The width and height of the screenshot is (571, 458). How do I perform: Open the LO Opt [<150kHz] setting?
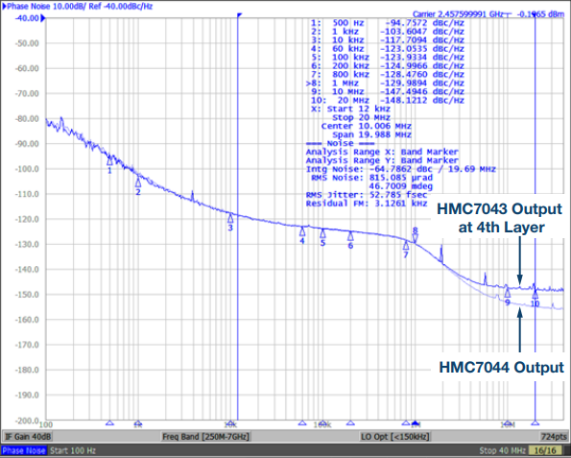coord(395,437)
